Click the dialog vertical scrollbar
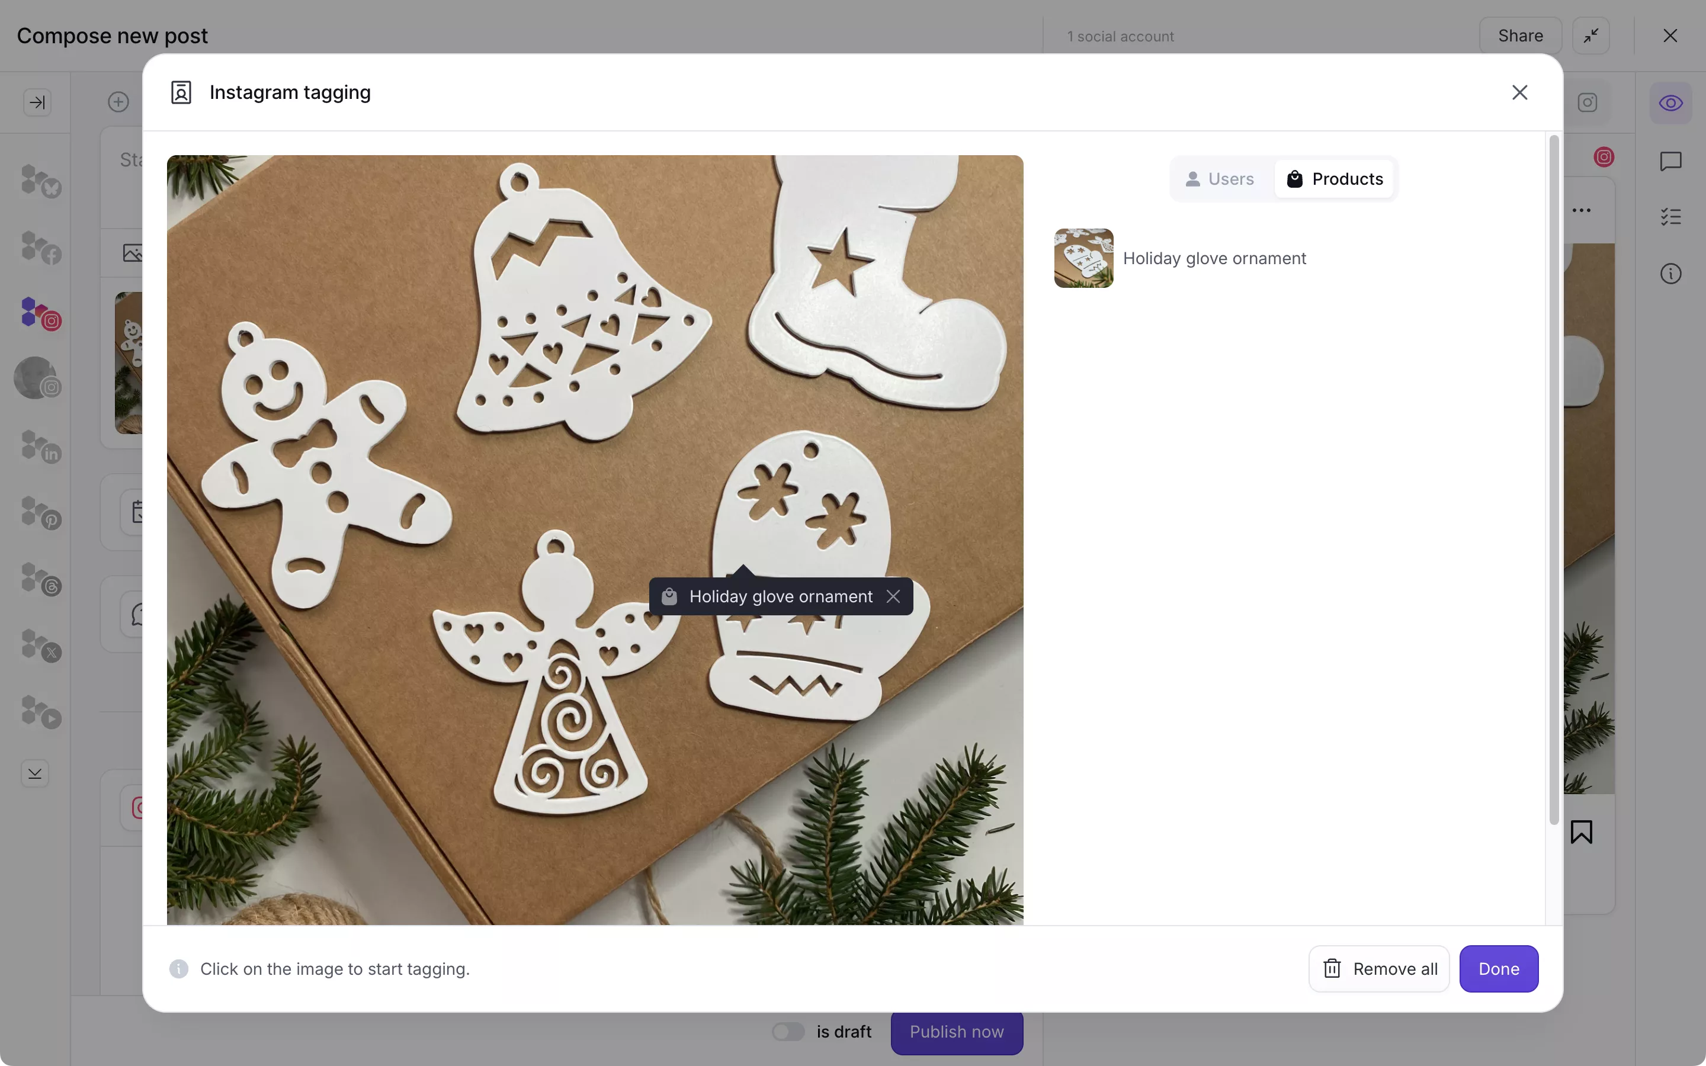Image resolution: width=1706 pixels, height=1066 pixels. click(x=1554, y=480)
